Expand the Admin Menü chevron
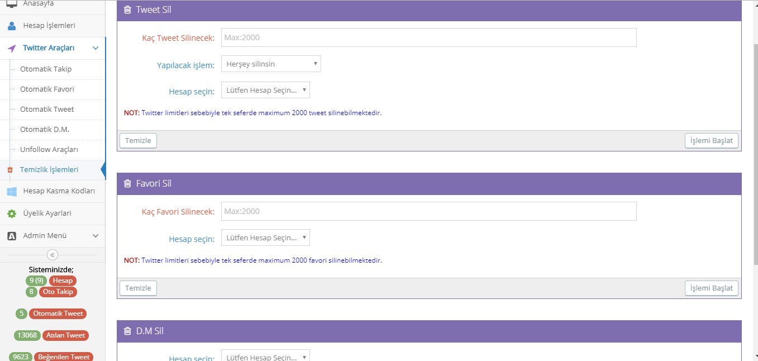 pos(96,236)
